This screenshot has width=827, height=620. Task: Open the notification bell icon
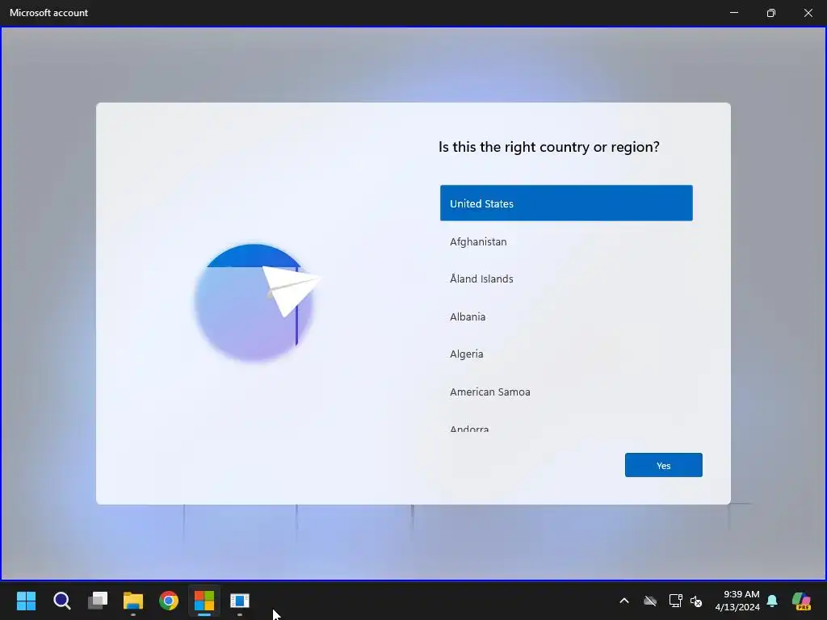(772, 601)
